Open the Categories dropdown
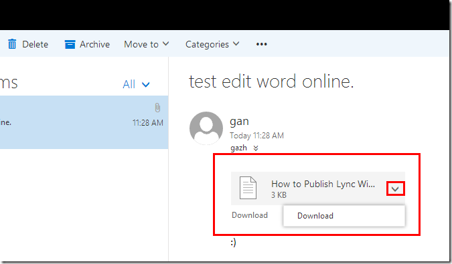This screenshot has width=452, height=264. click(x=212, y=44)
